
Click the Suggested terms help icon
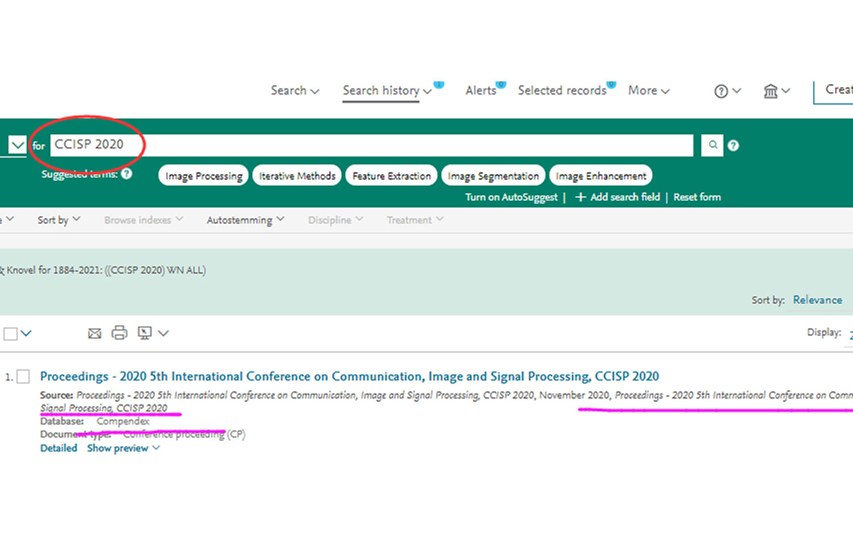[127, 174]
